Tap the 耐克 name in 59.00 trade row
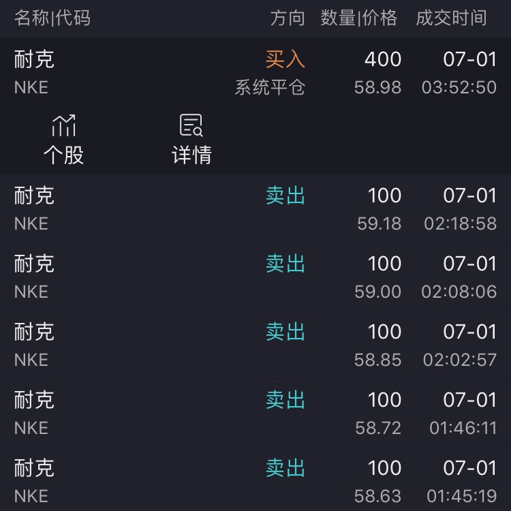The width and height of the screenshot is (511, 511). [34, 264]
